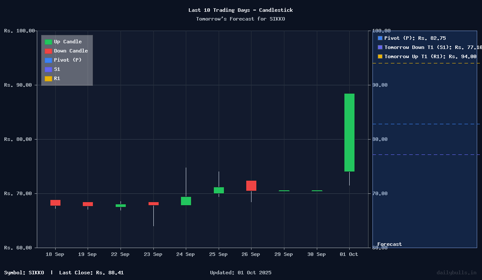Click the Last Close Rs. 88.41 text
This screenshot has width=482, height=280.
pyautogui.click(x=91, y=273)
